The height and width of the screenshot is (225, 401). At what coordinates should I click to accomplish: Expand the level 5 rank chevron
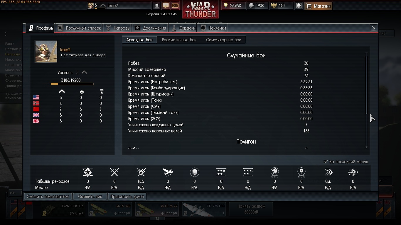[x=84, y=72]
